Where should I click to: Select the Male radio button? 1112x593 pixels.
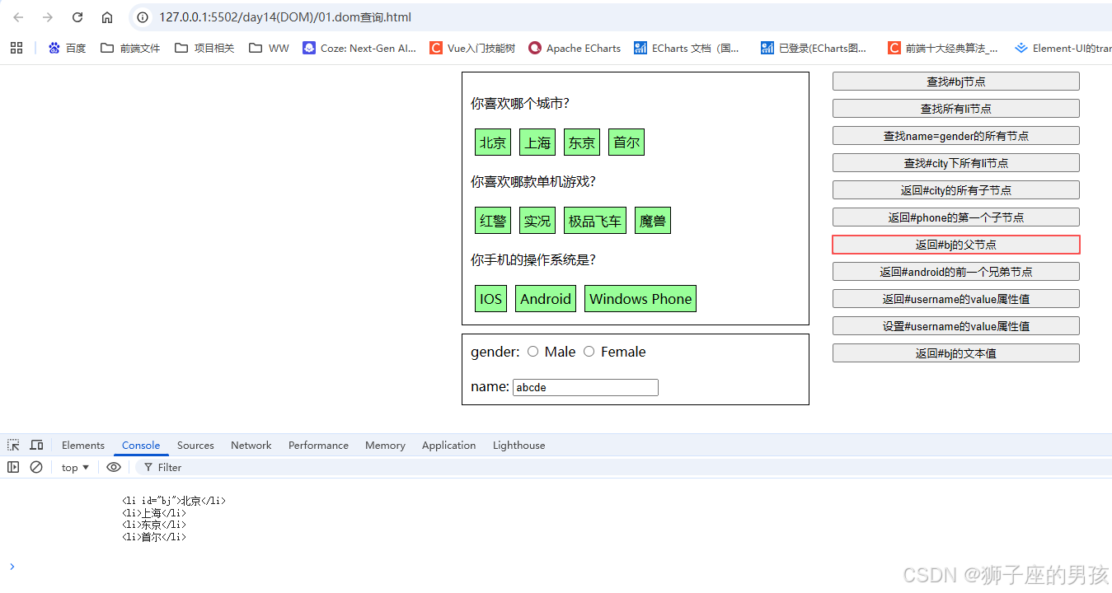pyautogui.click(x=533, y=352)
